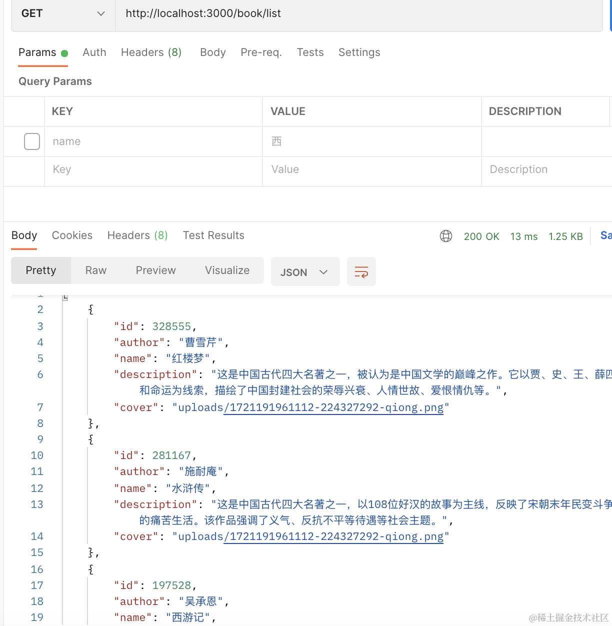This screenshot has height=626, width=612.
Task: Click the wrap lines icon
Action: click(361, 272)
